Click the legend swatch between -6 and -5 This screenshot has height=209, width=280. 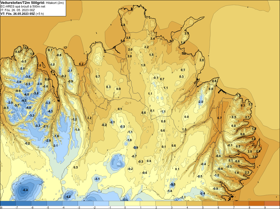pyautogui.click(x=39, y=203)
